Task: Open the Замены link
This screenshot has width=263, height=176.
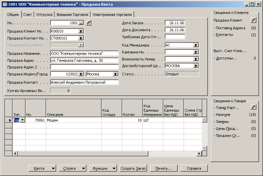Action: pos(222,122)
